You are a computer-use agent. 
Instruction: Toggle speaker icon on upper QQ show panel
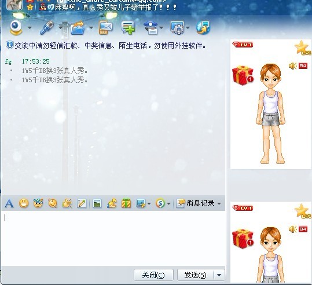tap(293, 66)
